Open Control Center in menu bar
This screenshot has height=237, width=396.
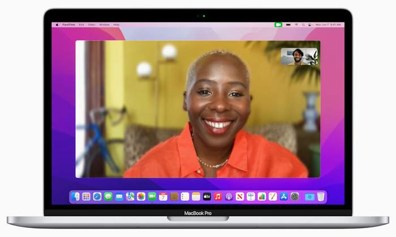coord(310,25)
